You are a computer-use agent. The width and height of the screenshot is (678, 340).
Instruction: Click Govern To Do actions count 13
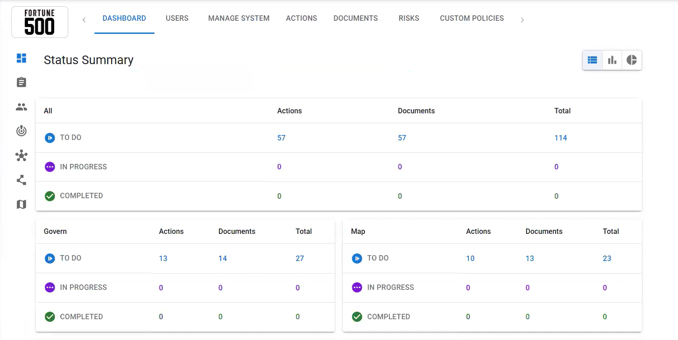pos(163,258)
